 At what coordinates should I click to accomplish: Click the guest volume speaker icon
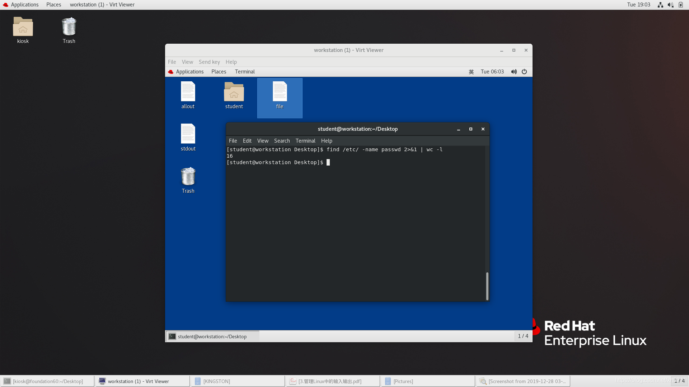click(514, 72)
